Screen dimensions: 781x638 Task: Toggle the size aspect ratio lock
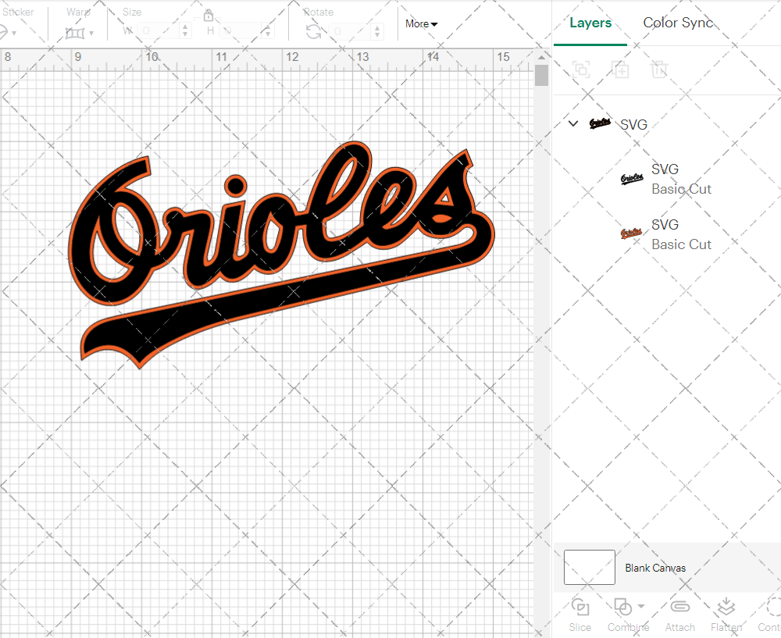[x=209, y=16]
